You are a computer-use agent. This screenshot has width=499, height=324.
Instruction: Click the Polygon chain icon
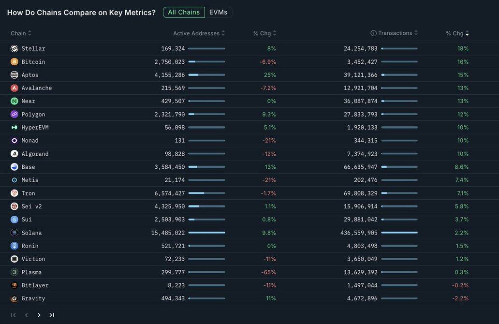click(14, 114)
